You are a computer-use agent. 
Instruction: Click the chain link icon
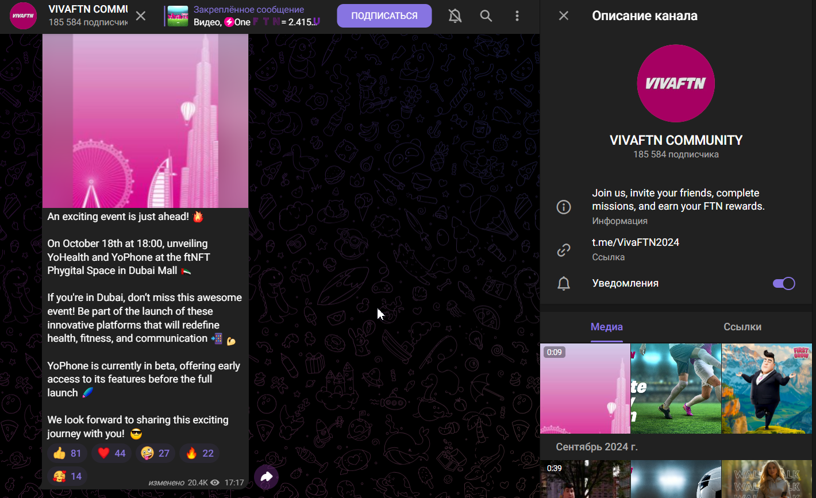coord(564,250)
